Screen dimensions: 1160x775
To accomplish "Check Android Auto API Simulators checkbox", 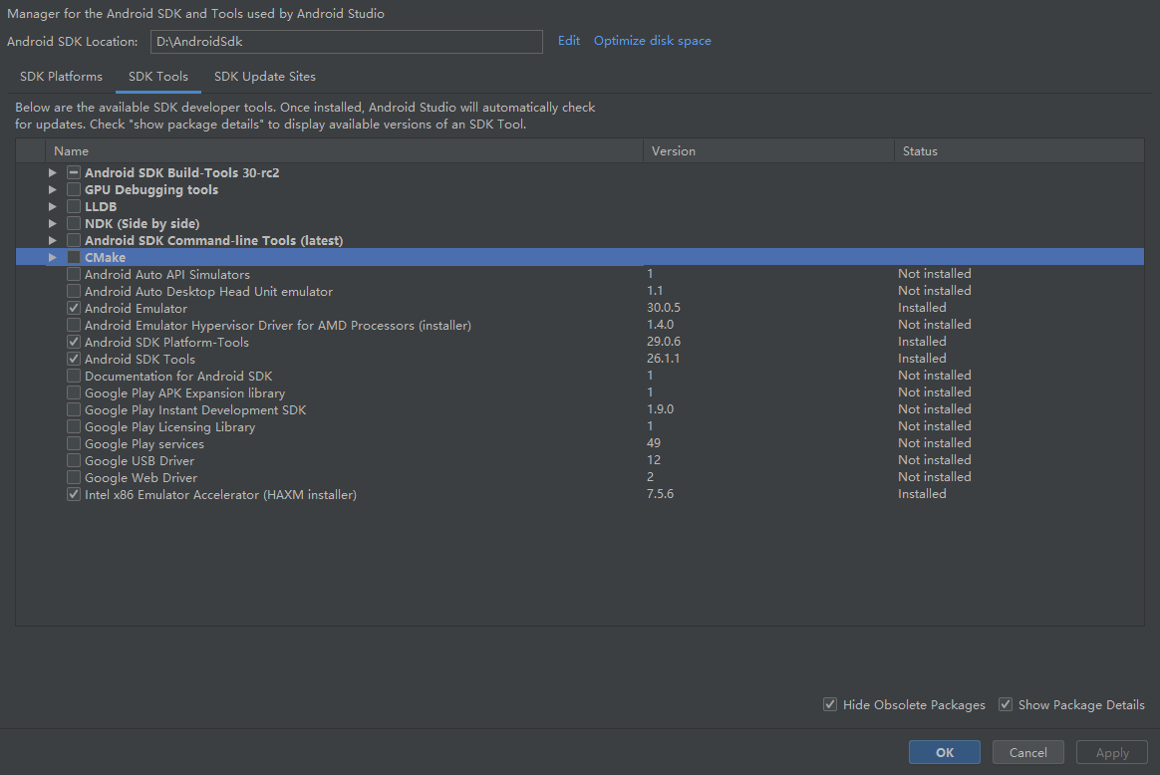I will (73, 274).
